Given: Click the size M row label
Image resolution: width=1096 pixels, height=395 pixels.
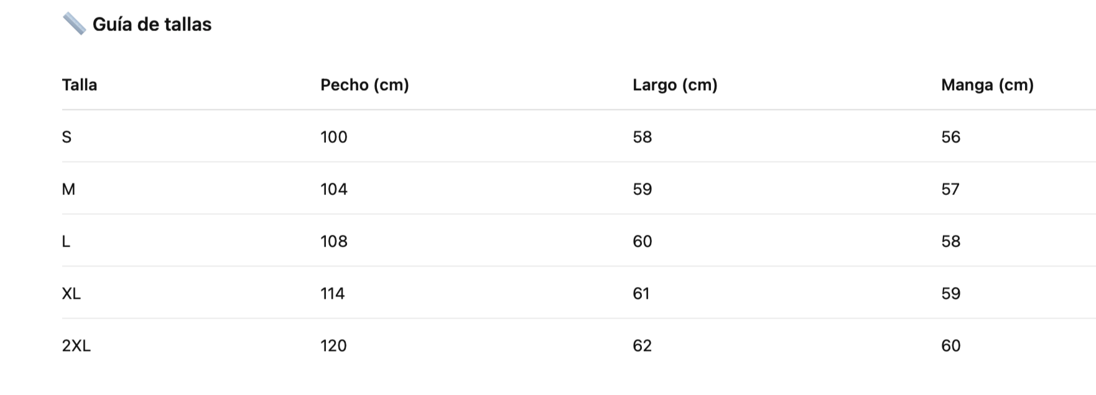Looking at the screenshot, I should coord(68,189).
